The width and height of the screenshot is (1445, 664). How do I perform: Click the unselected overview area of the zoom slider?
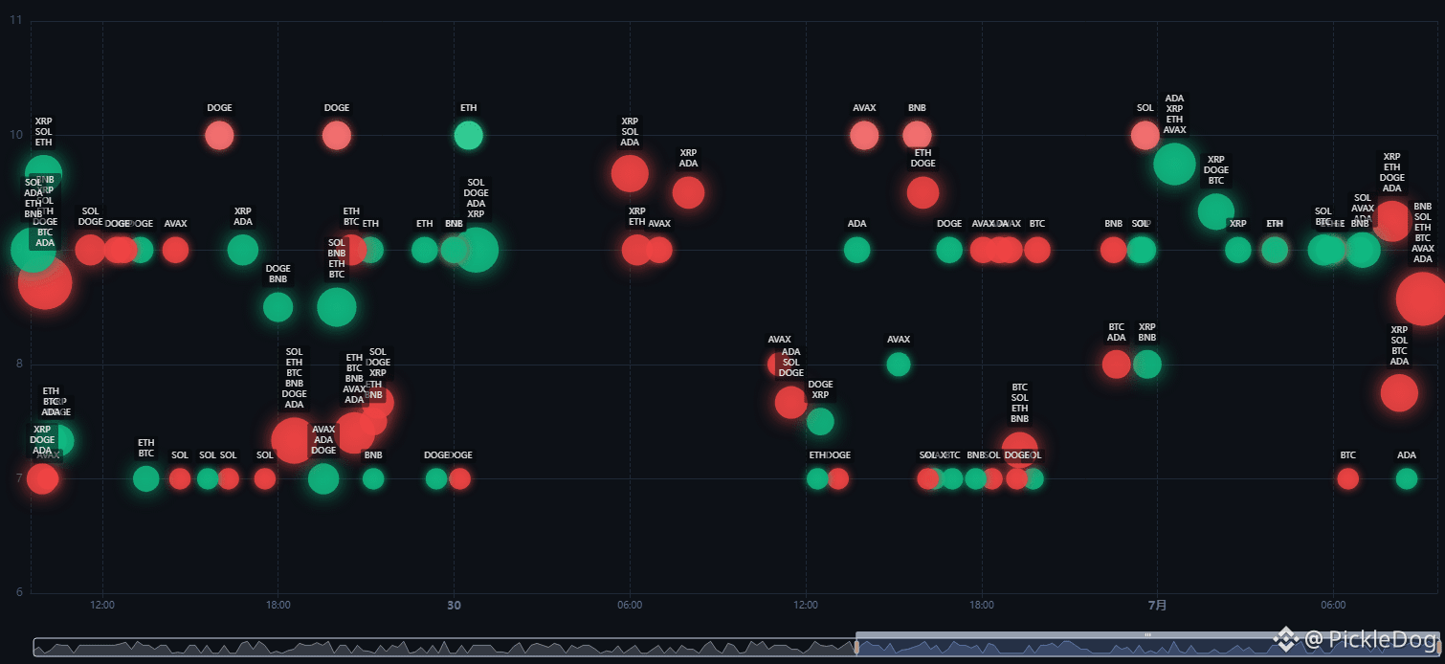click(x=444, y=648)
